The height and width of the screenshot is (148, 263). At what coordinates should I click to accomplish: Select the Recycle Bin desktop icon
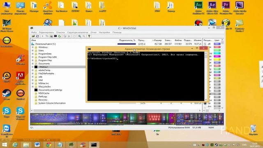[253, 130]
